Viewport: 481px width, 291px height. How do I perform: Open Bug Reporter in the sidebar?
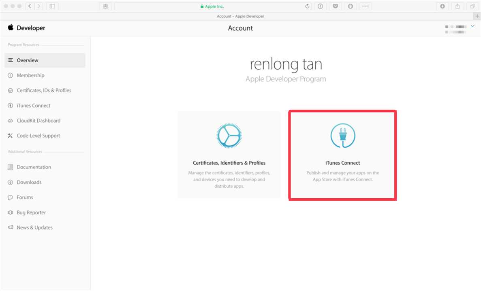pyautogui.click(x=31, y=212)
